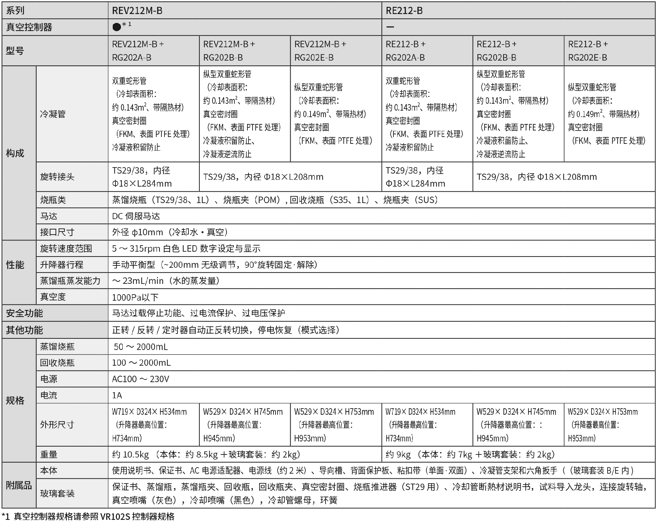This screenshot has height=525, width=658.
Task: Click the 电源 row label
Action: [x=49, y=379]
